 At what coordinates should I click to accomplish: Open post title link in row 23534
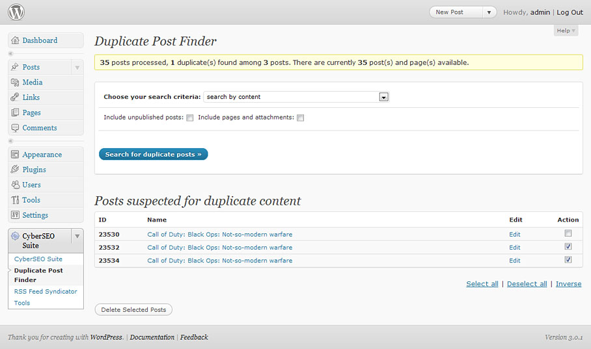click(220, 261)
